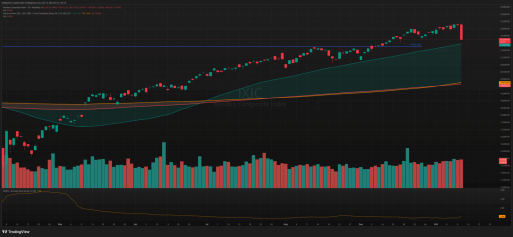Click the Vol legend below the Nasdaq title

(5, 9)
